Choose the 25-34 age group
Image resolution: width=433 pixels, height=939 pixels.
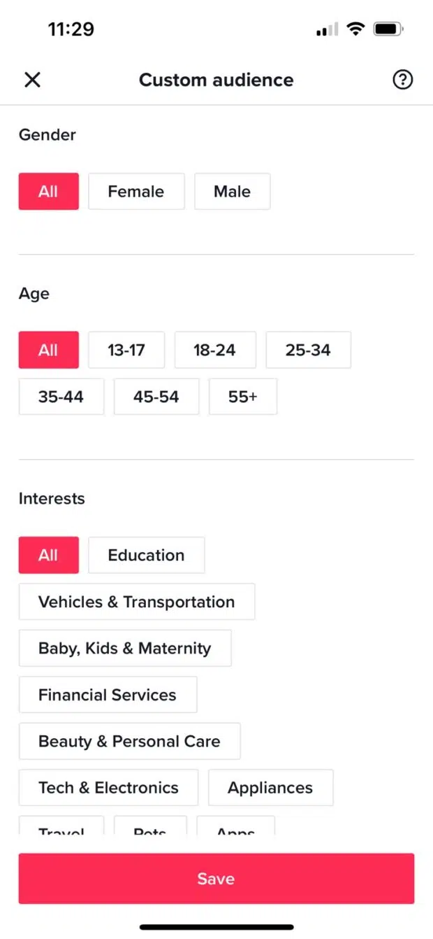[308, 350]
